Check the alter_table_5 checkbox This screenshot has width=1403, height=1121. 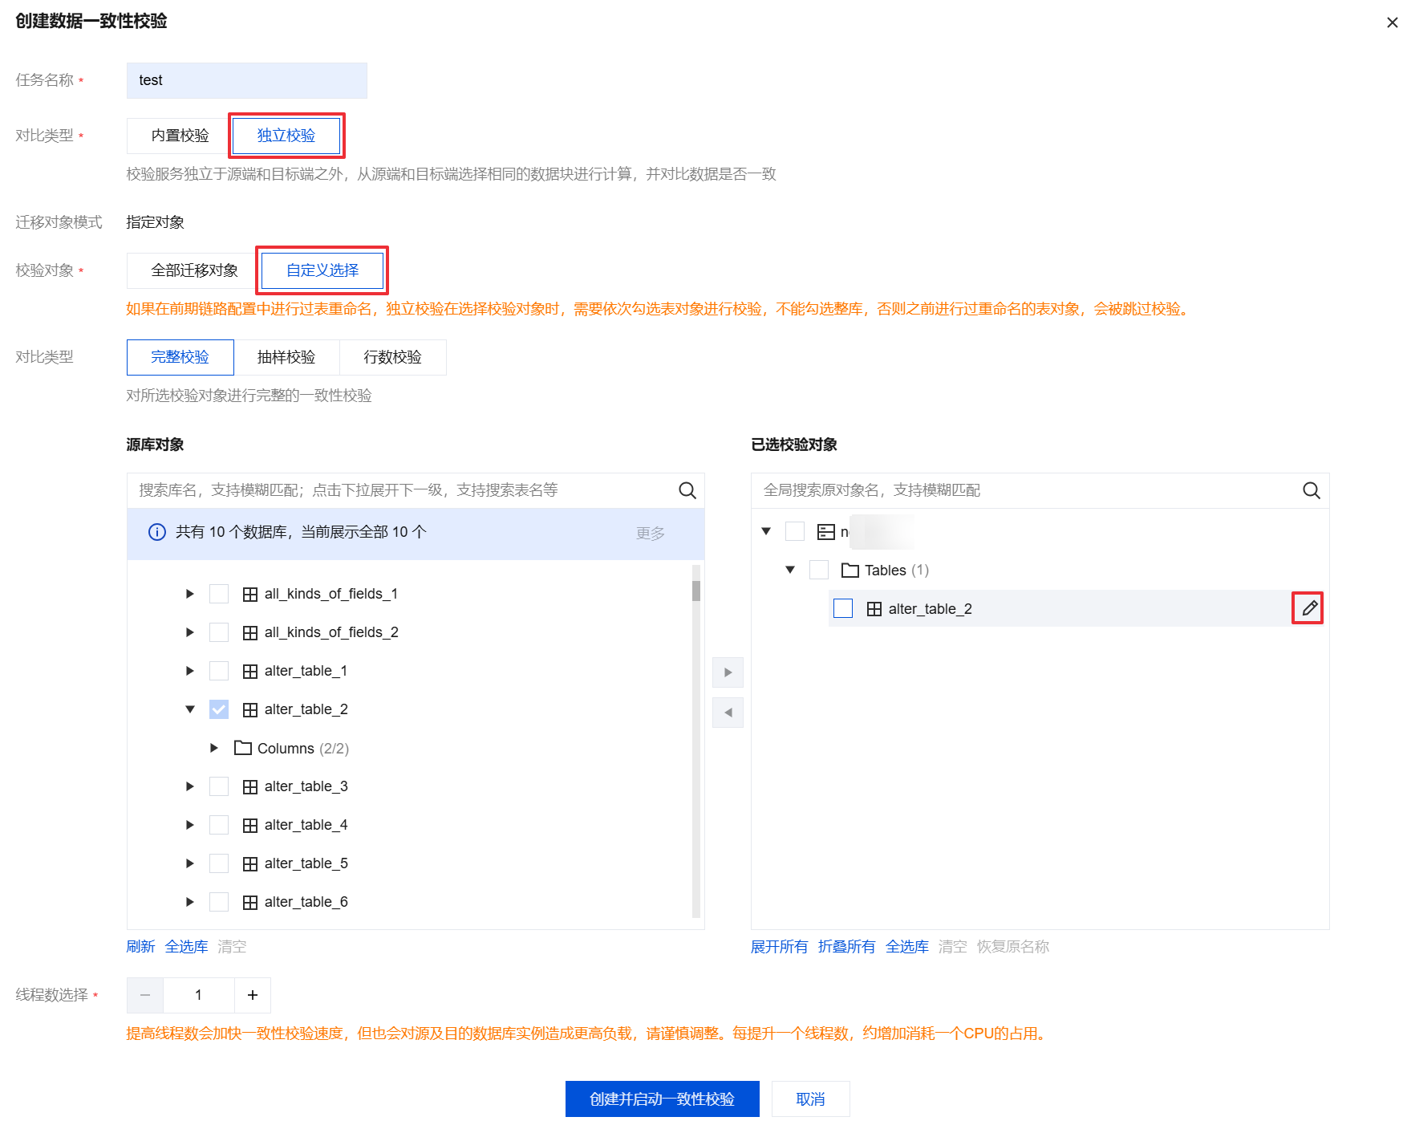(219, 863)
